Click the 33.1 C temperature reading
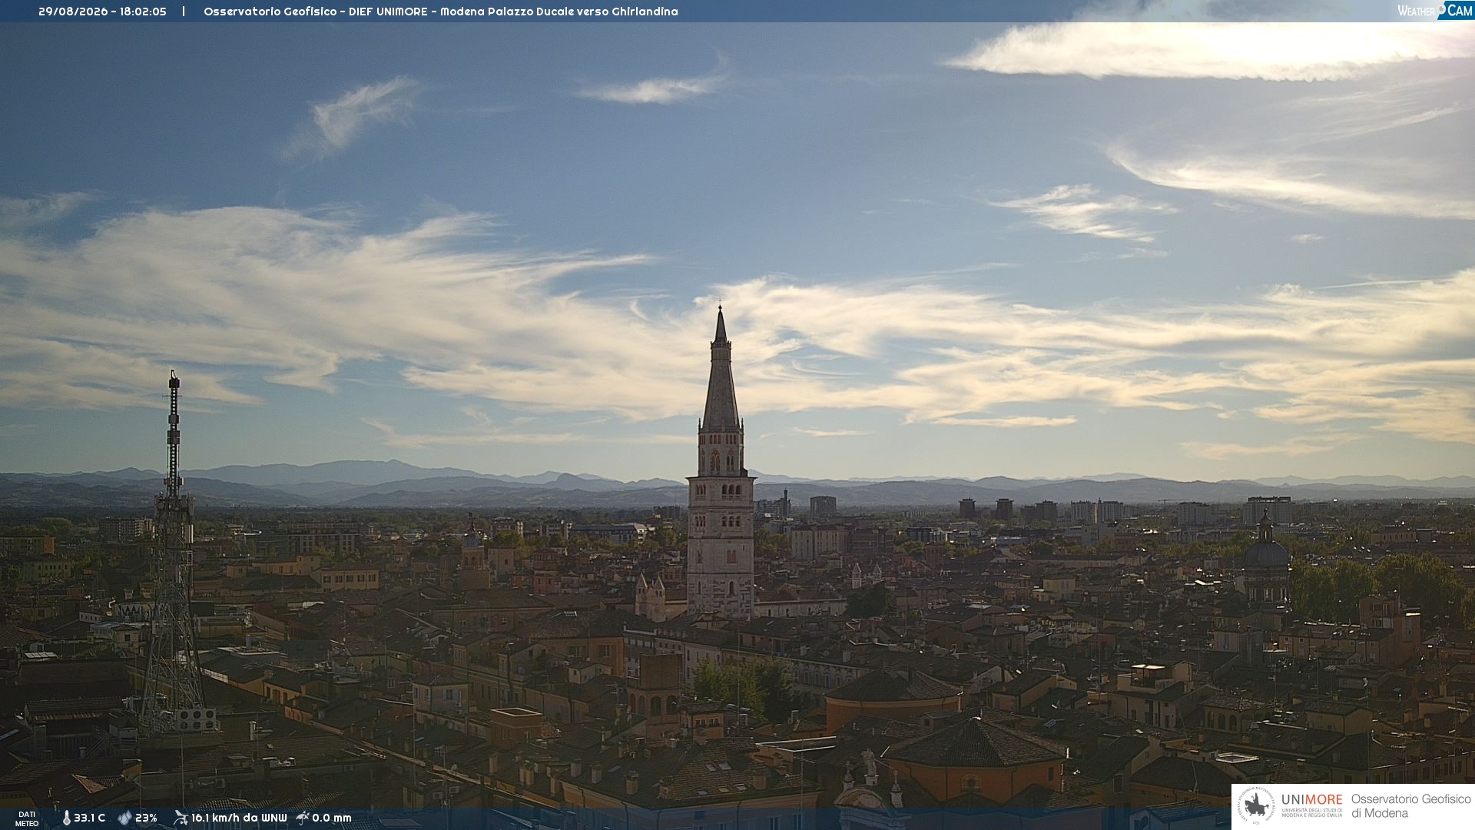Image resolution: width=1475 pixels, height=830 pixels. pos(89,818)
